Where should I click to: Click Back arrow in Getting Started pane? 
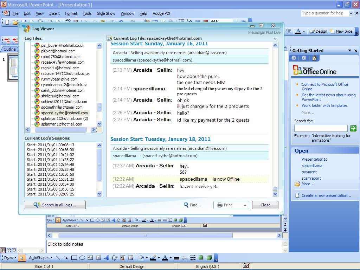click(x=294, y=58)
